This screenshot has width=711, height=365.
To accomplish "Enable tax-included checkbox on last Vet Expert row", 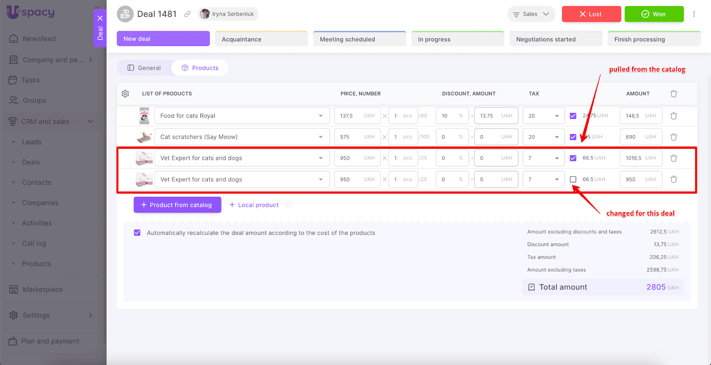I will click(573, 179).
